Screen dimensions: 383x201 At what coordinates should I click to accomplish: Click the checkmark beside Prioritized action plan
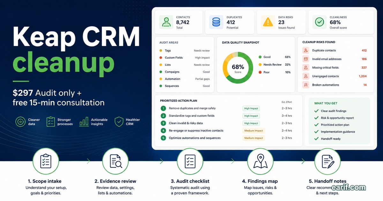(316, 125)
